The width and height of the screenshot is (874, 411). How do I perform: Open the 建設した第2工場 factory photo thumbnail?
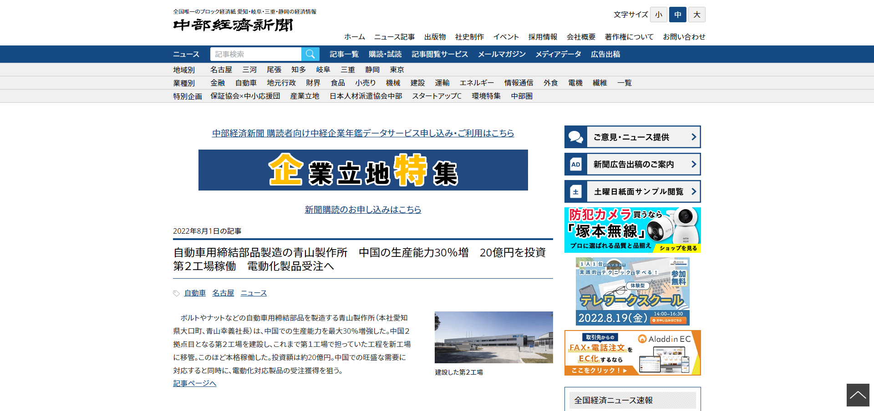coord(493,337)
